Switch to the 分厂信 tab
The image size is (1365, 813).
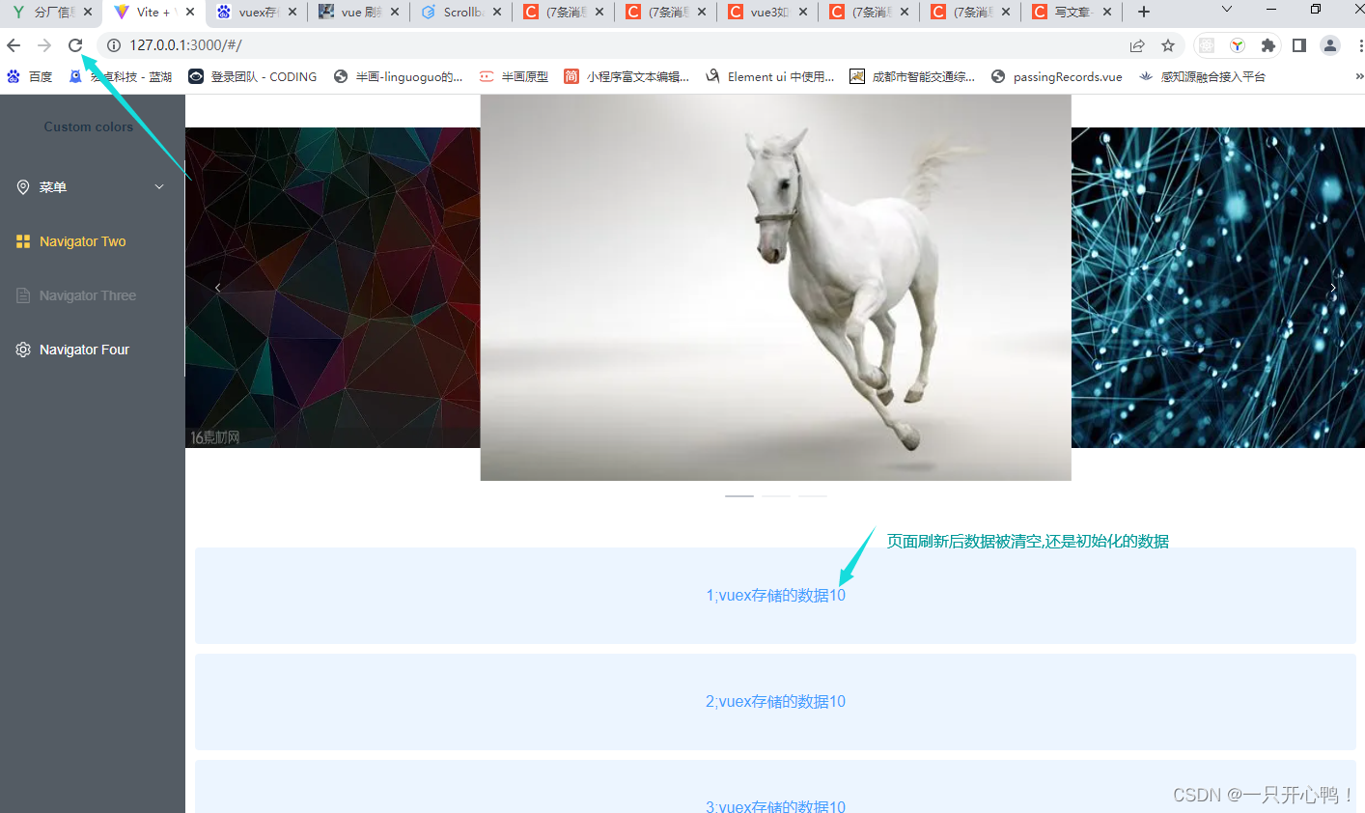click(50, 12)
